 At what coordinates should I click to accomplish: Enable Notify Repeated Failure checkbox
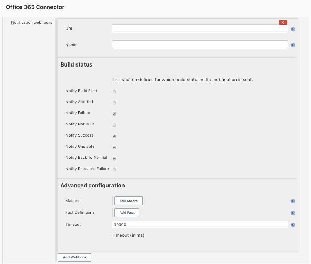pos(114,170)
